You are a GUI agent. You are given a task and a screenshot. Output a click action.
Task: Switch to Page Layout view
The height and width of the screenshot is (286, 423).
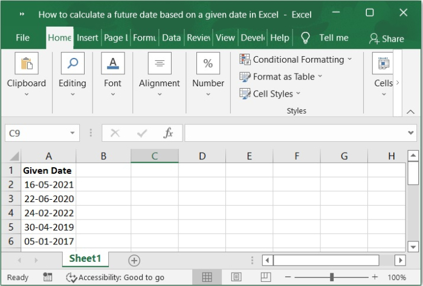click(x=236, y=277)
